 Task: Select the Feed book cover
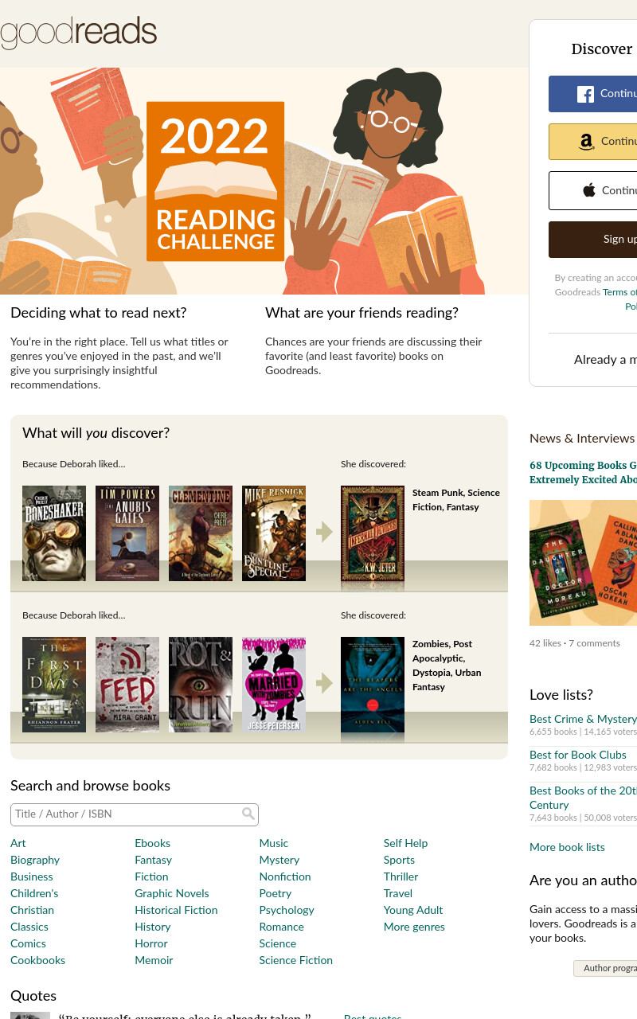[x=127, y=685]
